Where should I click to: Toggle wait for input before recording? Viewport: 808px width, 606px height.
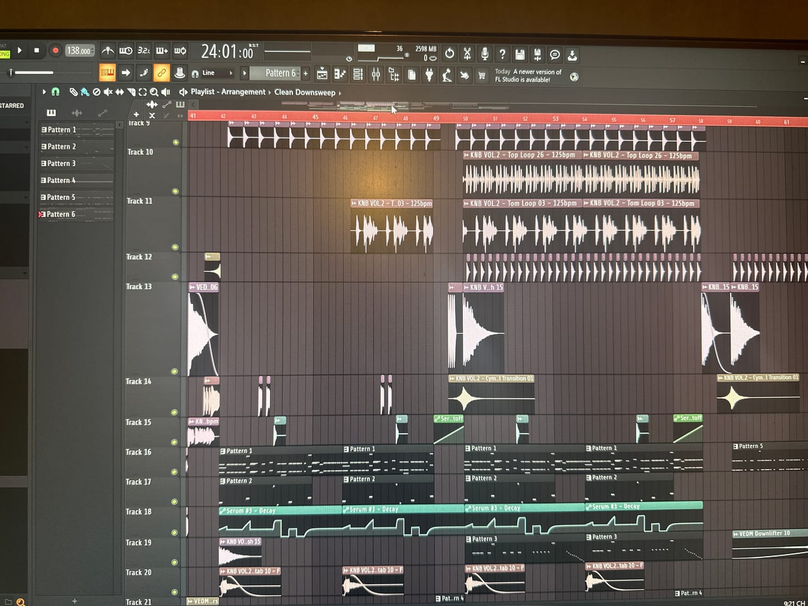(x=126, y=51)
